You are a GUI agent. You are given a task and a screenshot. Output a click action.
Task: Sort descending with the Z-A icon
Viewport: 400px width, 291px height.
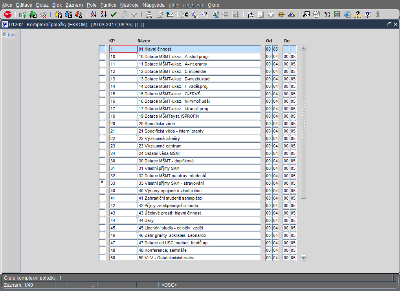point(104,15)
